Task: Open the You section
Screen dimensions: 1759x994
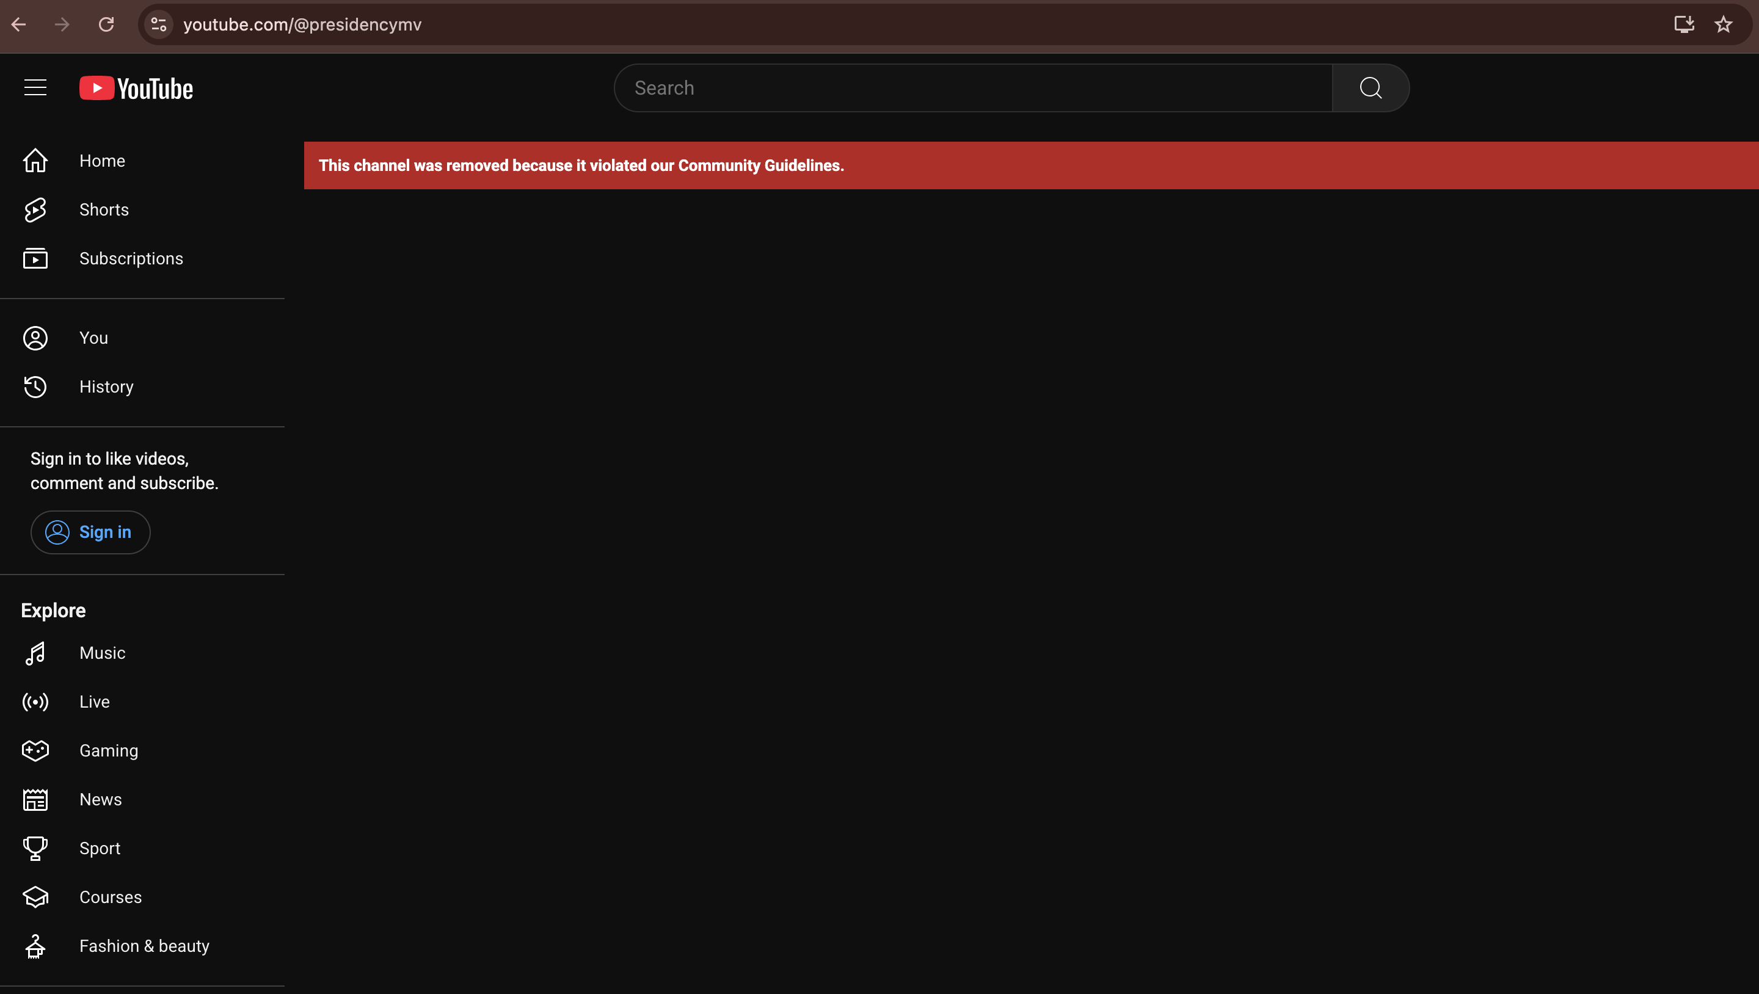Action: coord(93,338)
